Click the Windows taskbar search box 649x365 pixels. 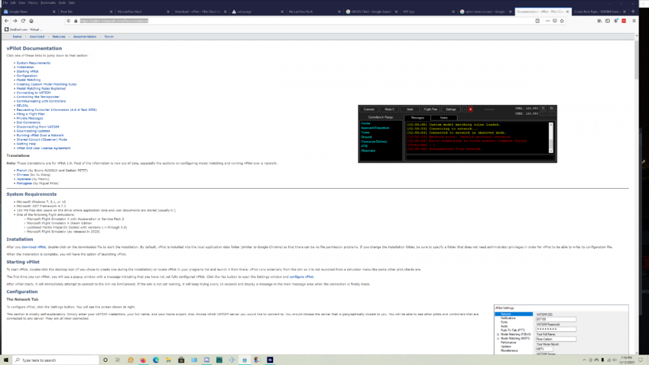(56, 360)
